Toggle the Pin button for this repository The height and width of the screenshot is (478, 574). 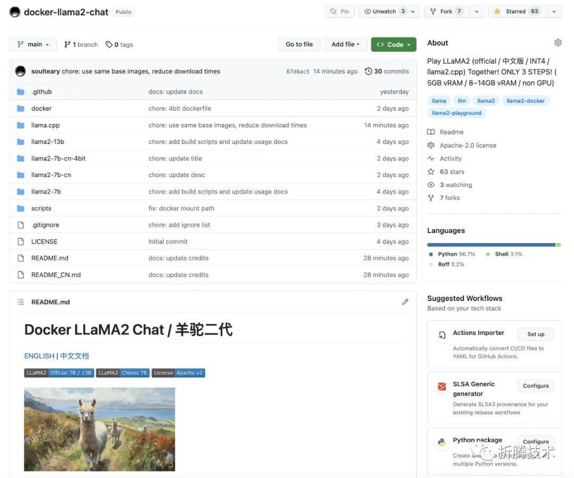pos(339,11)
